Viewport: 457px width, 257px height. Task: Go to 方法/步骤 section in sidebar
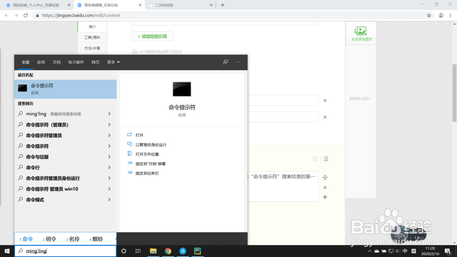pos(92,48)
